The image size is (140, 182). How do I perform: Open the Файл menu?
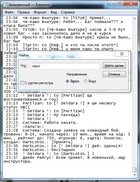tap(9, 12)
